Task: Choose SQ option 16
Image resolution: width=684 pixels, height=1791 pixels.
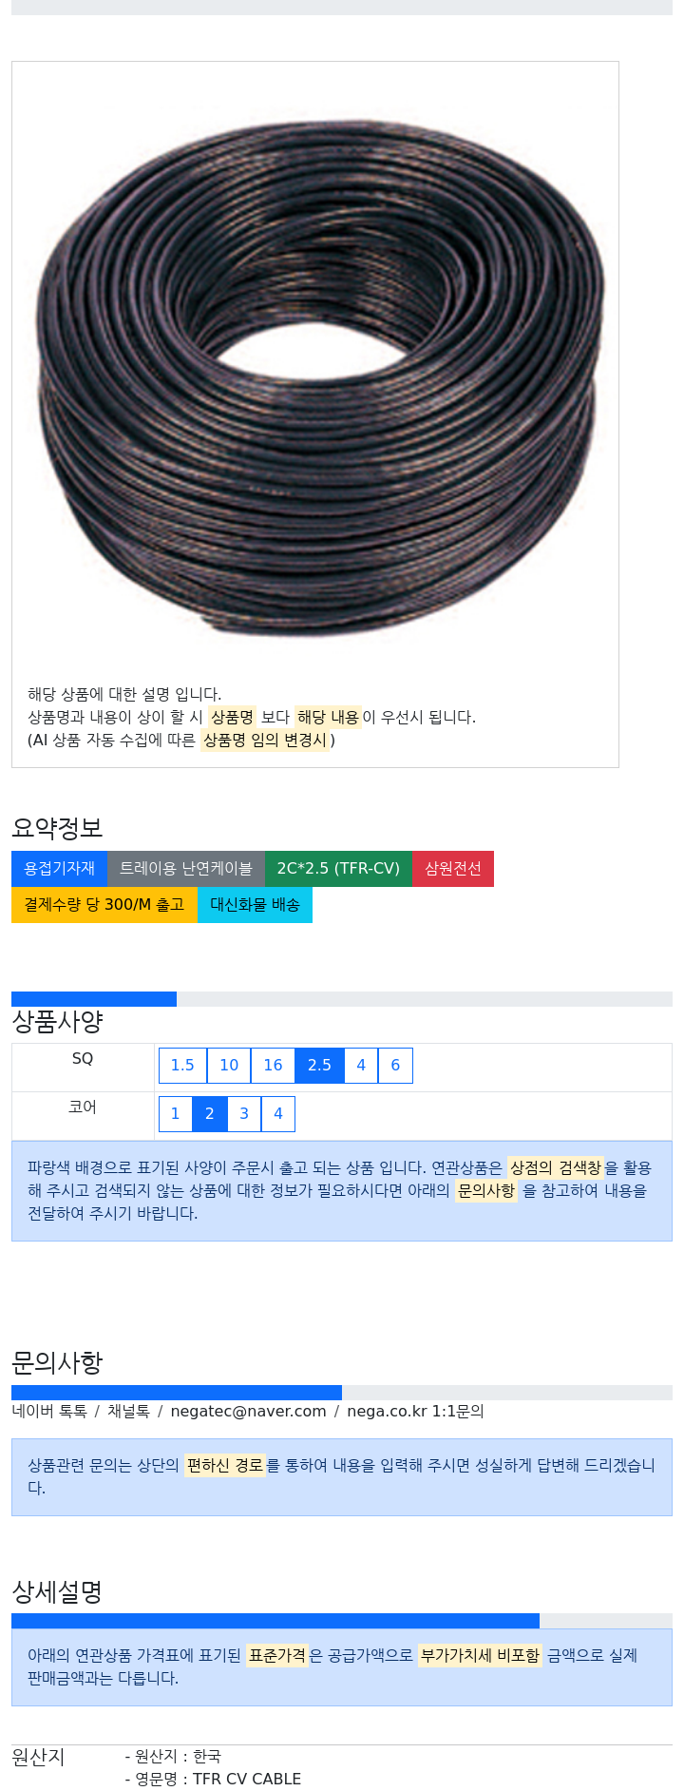Action: pos(274,1066)
